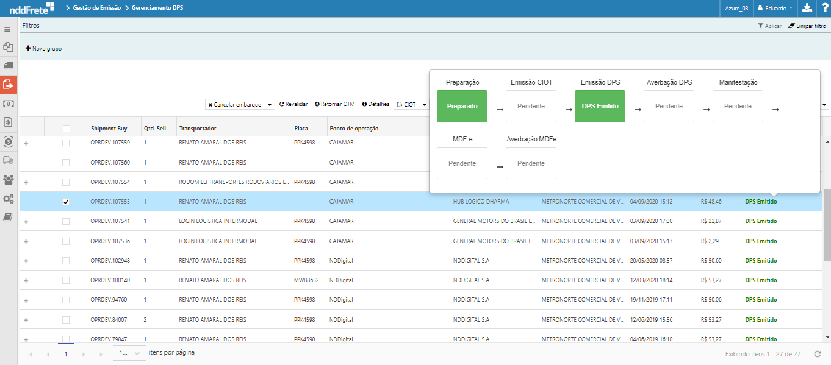The image size is (831, 365).
Task: Open help via the question mark icon
Action: [x=824, y=8]
